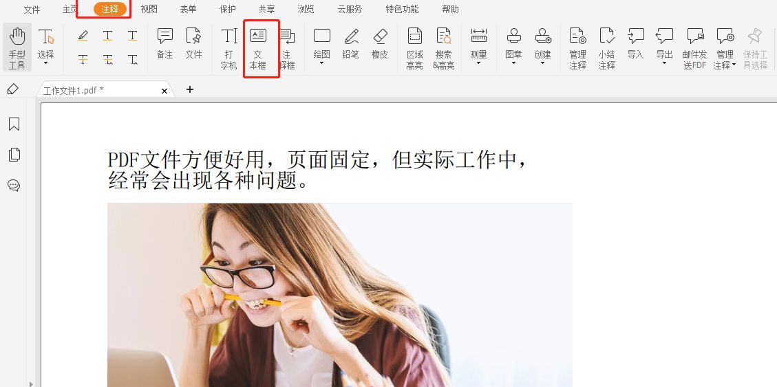Open 搜索&高亮 search and highlight

(443, 47)
